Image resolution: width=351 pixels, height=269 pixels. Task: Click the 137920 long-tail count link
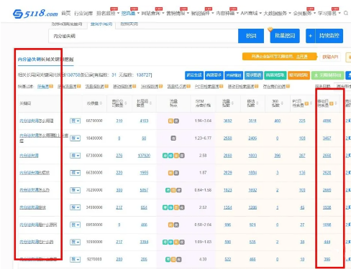pos(144,156)
